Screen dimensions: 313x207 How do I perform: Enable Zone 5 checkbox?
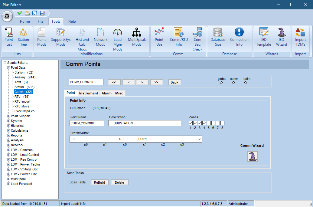pos(209,123)
